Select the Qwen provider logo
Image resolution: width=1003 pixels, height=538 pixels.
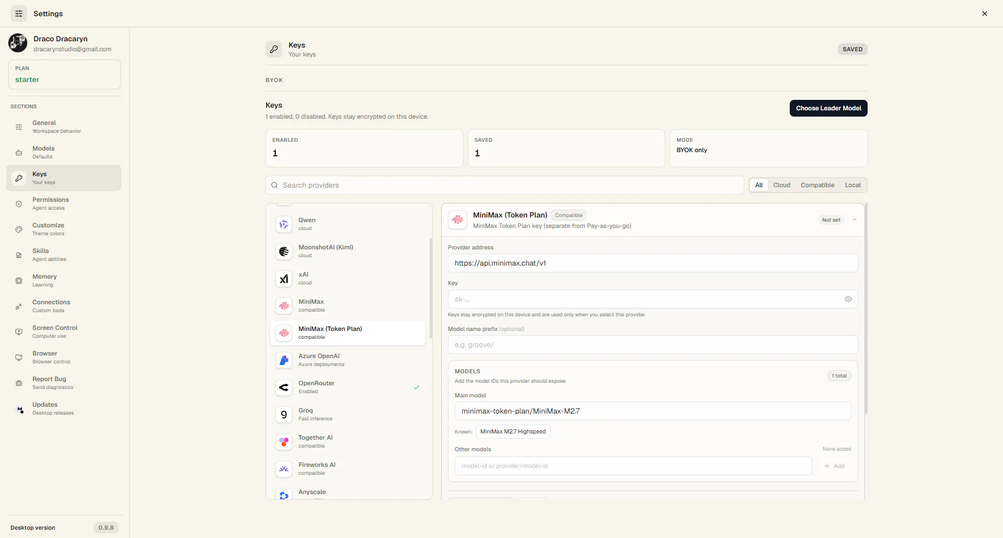pos(284,224)
